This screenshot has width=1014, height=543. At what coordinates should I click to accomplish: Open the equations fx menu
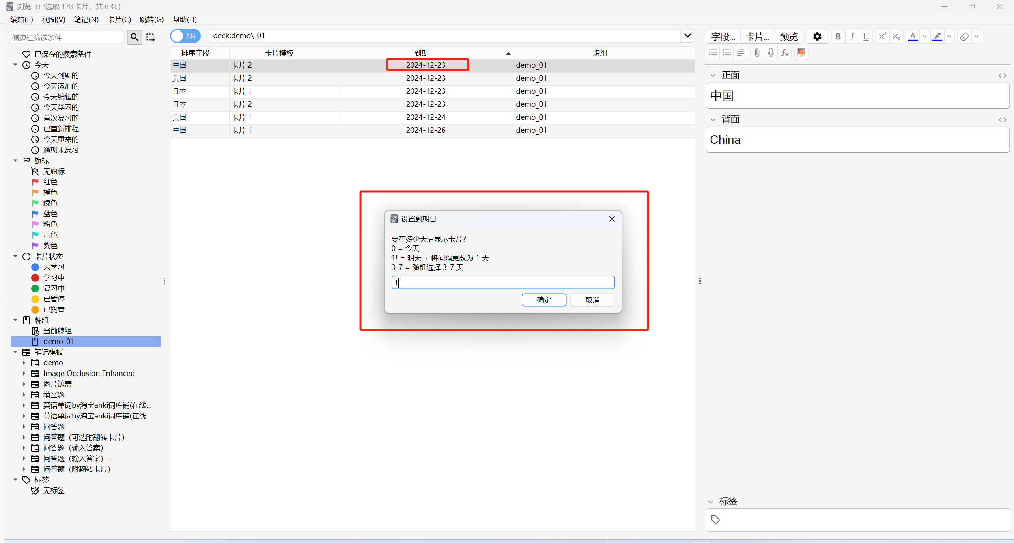click(x=784, y=53)
